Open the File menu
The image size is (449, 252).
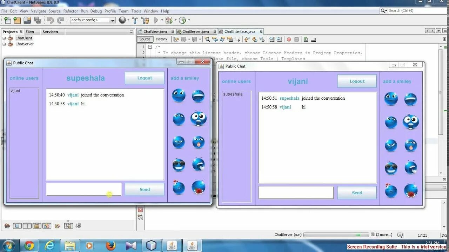(x=4, y=11)
